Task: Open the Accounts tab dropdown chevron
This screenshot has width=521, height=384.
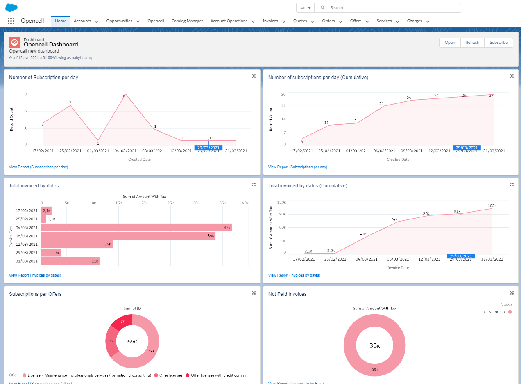Action: pyautogui.click(x=97, y=21)
